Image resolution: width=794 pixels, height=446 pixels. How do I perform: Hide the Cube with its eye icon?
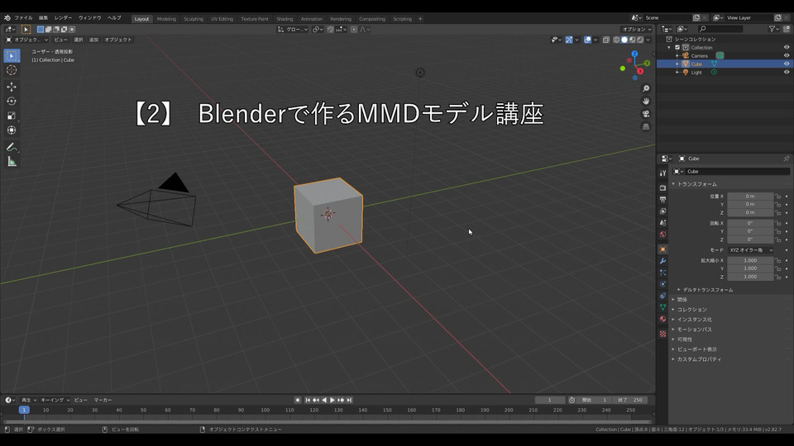click(x=787, y=64)
